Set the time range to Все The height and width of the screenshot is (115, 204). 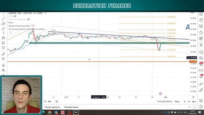[x=50, y=102]
